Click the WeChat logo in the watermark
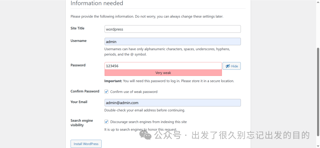 (145, 135)
